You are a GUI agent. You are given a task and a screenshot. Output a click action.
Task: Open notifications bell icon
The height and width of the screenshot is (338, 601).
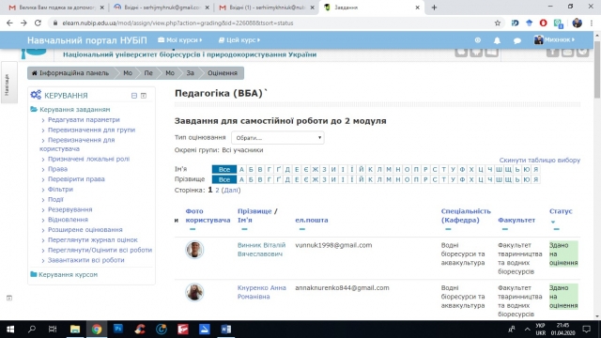[497, 40]
